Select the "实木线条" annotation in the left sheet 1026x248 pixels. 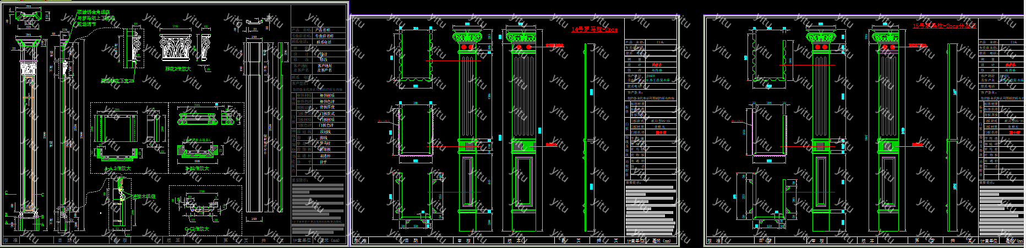click(144, 196)
